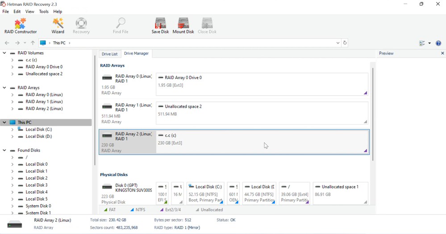Select System Disk 0 tree item

tap(38, 206)
